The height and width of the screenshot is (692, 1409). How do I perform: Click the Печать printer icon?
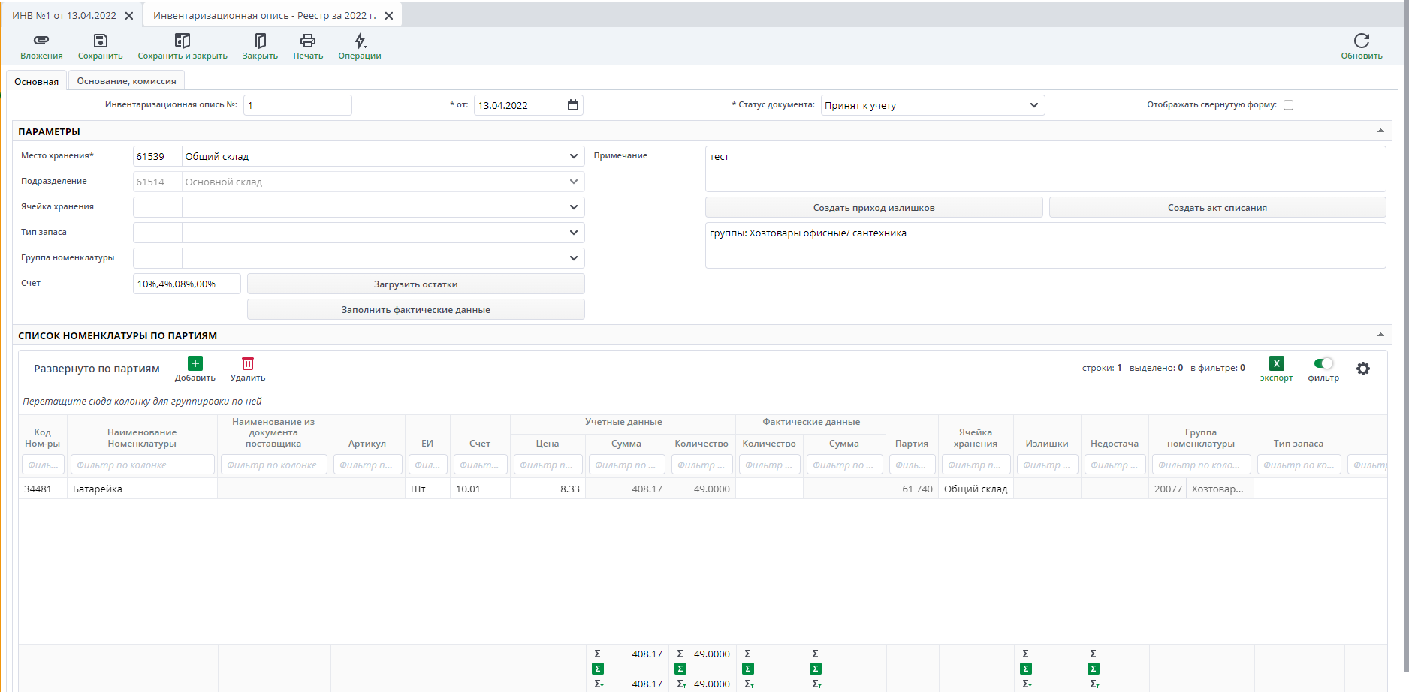308,41
